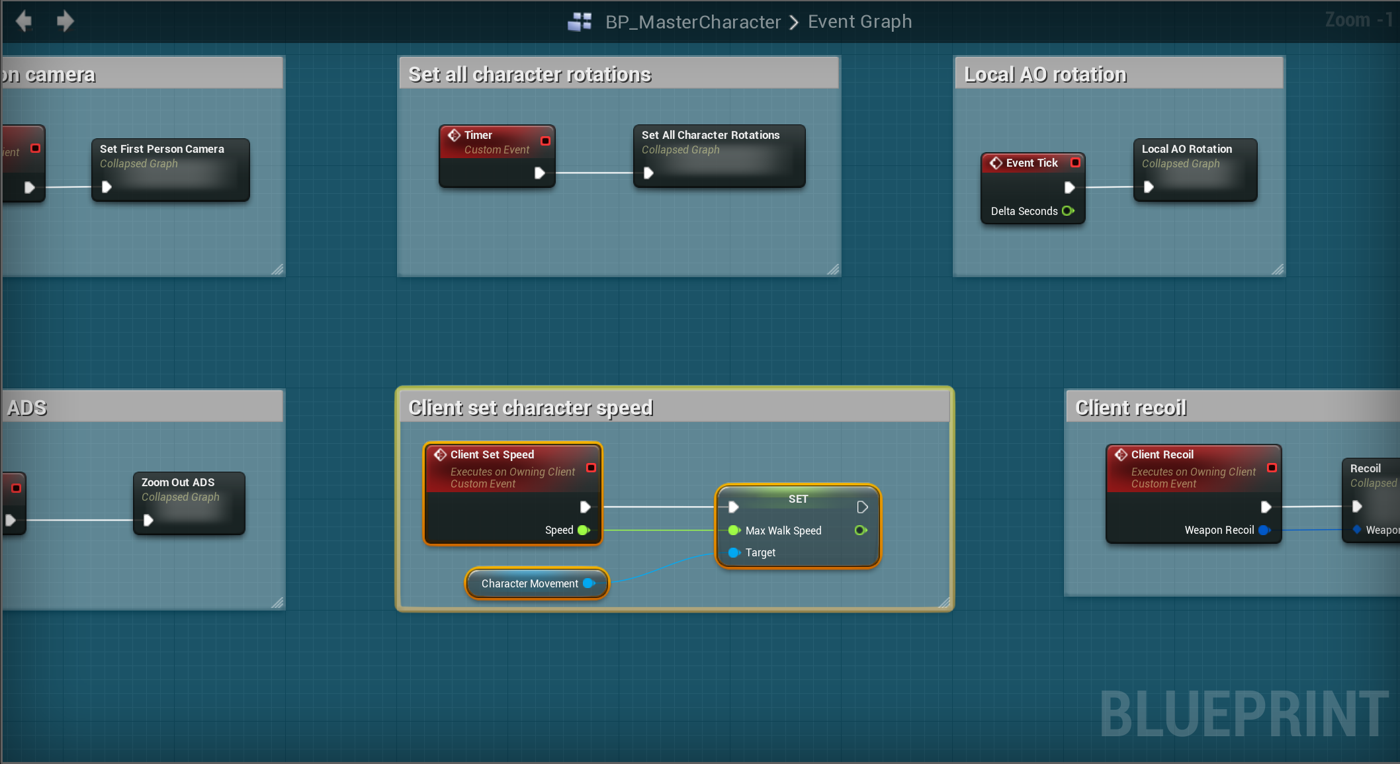Image resolution: width=1400 pixels, height=764 pixels.
Task: Click BP_MasterCharacter in the breadcrumb
Action: 693,22
